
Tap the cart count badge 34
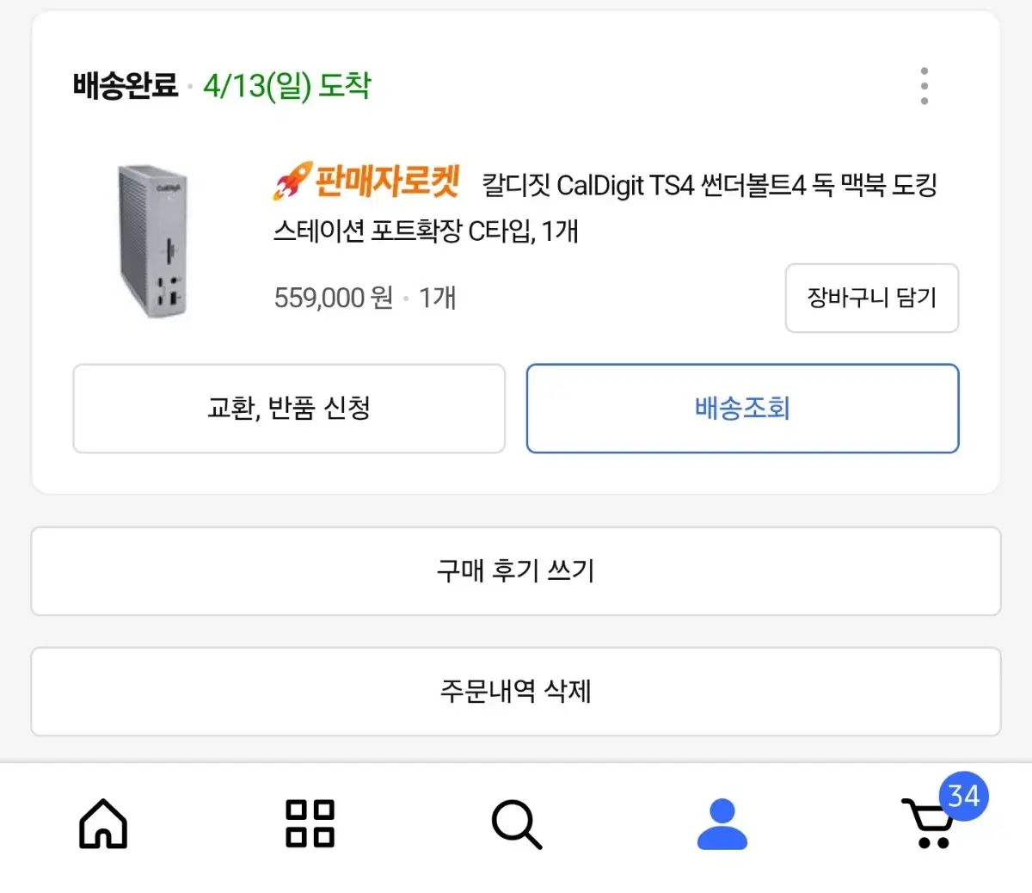click(x=963, y=797)
